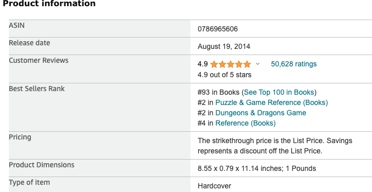
Task: Click the product dimensions value text
Action: (257, 168)
